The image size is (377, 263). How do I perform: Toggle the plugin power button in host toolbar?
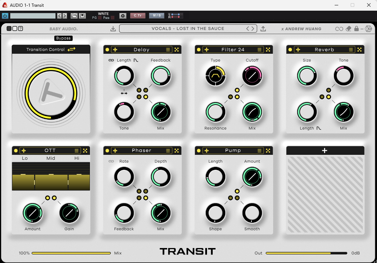point(5,16)
